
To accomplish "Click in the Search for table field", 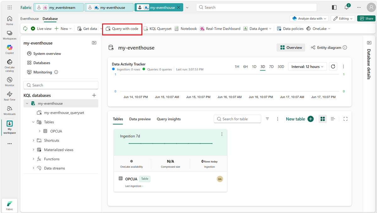I will pos(238,119).
